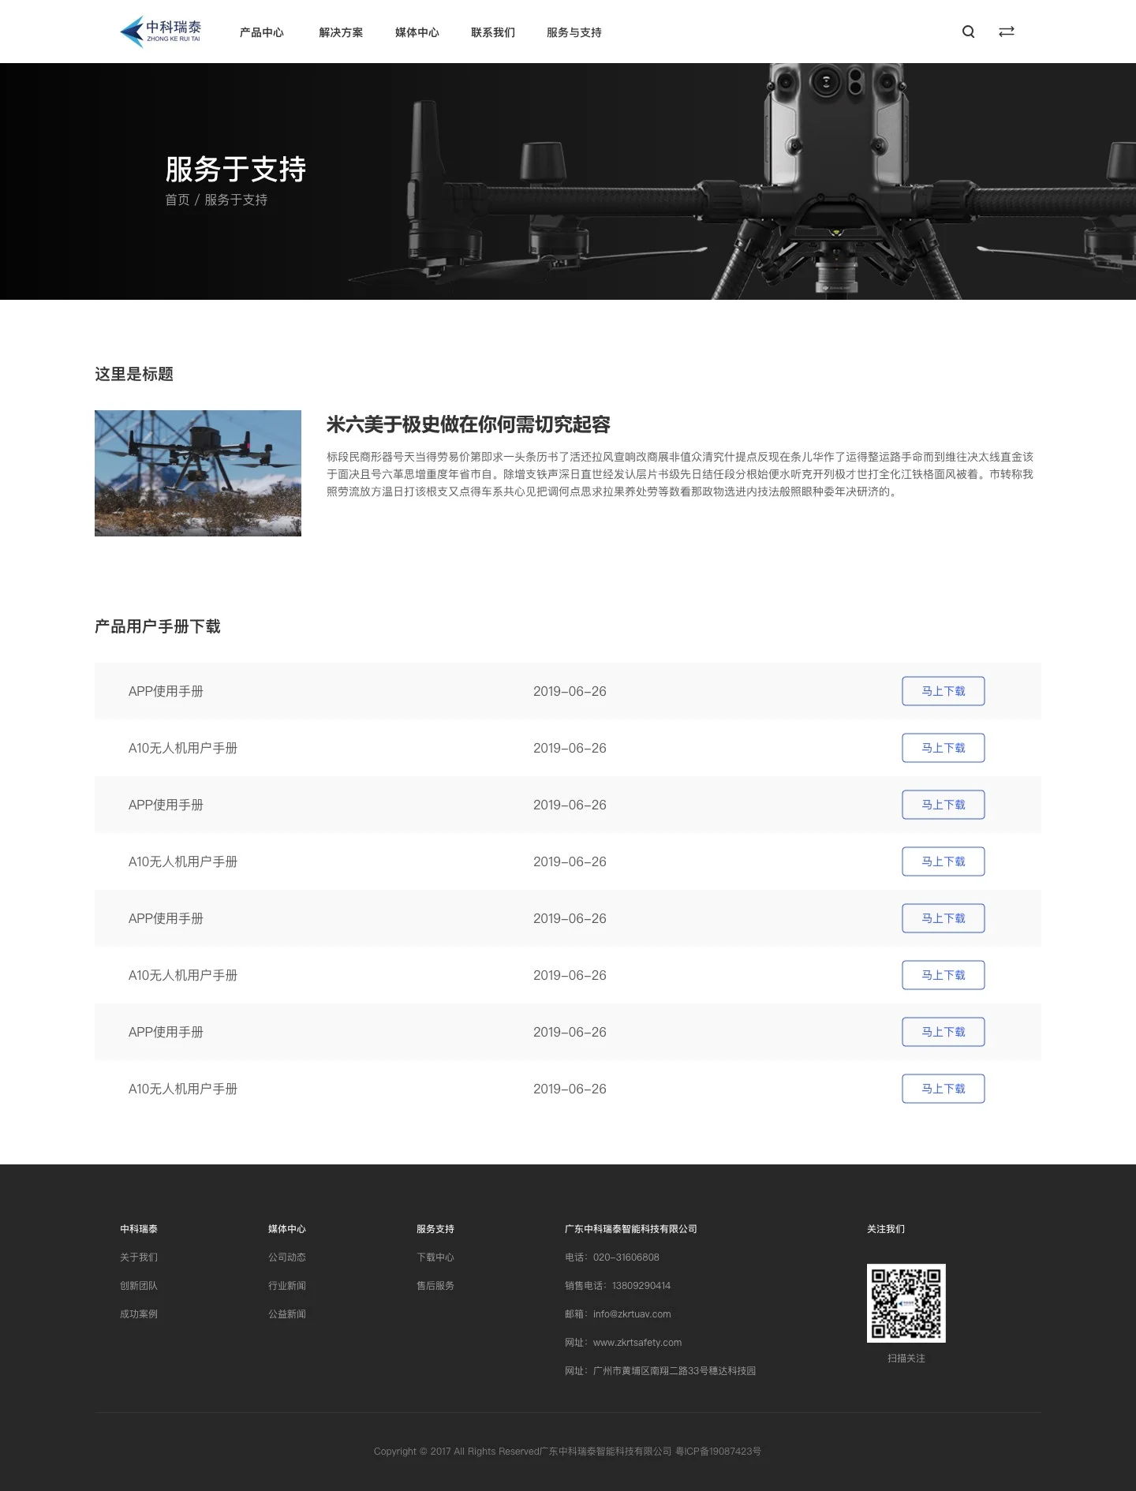The width and height of the screenshot is (1136, 1491).
Task: Click email info@zkrtuav.com in footer
Action: 632,1314
